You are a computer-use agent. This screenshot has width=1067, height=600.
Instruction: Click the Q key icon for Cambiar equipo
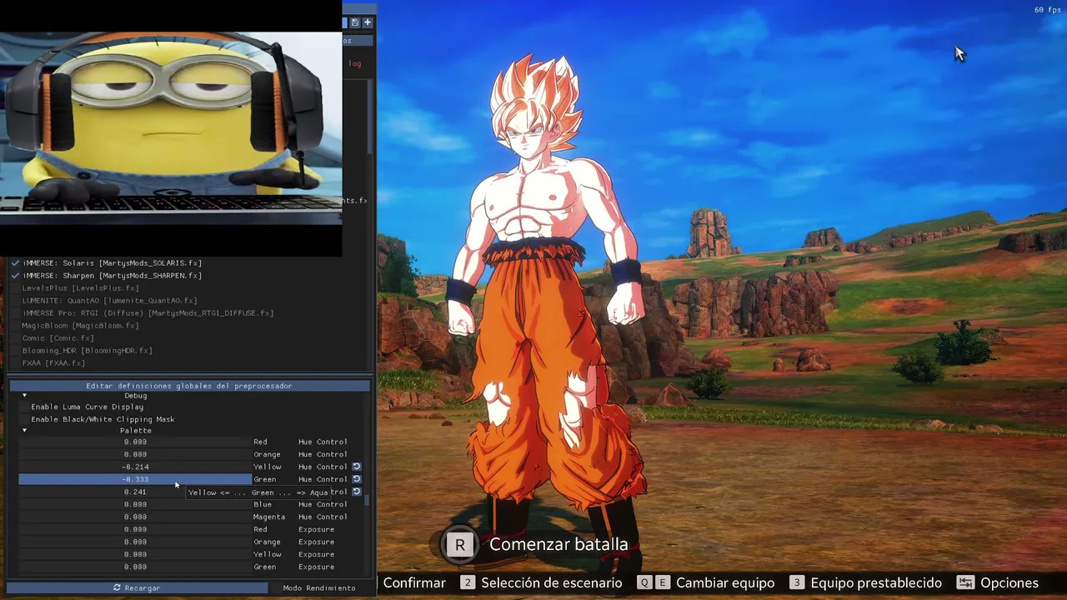644,582
